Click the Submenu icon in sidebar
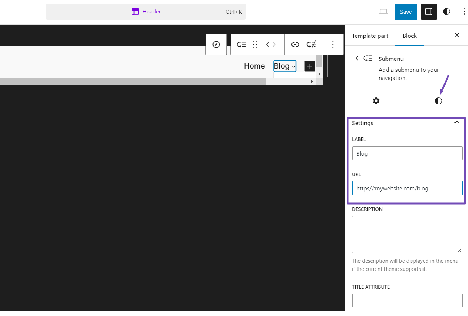468x316 pixels. 368,58
